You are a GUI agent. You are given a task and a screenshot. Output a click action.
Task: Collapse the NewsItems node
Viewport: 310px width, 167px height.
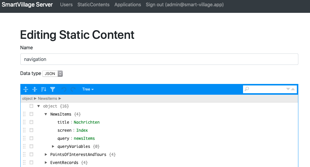[x=46, y=114]
